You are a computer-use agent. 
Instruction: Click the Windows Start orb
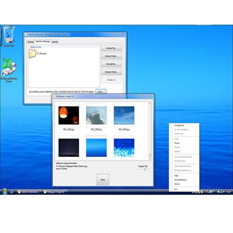pos(5,192)
